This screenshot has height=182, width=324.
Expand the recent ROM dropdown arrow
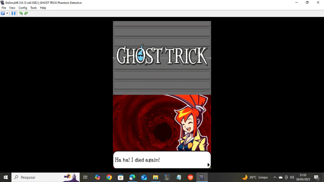[x=7, y=13]
